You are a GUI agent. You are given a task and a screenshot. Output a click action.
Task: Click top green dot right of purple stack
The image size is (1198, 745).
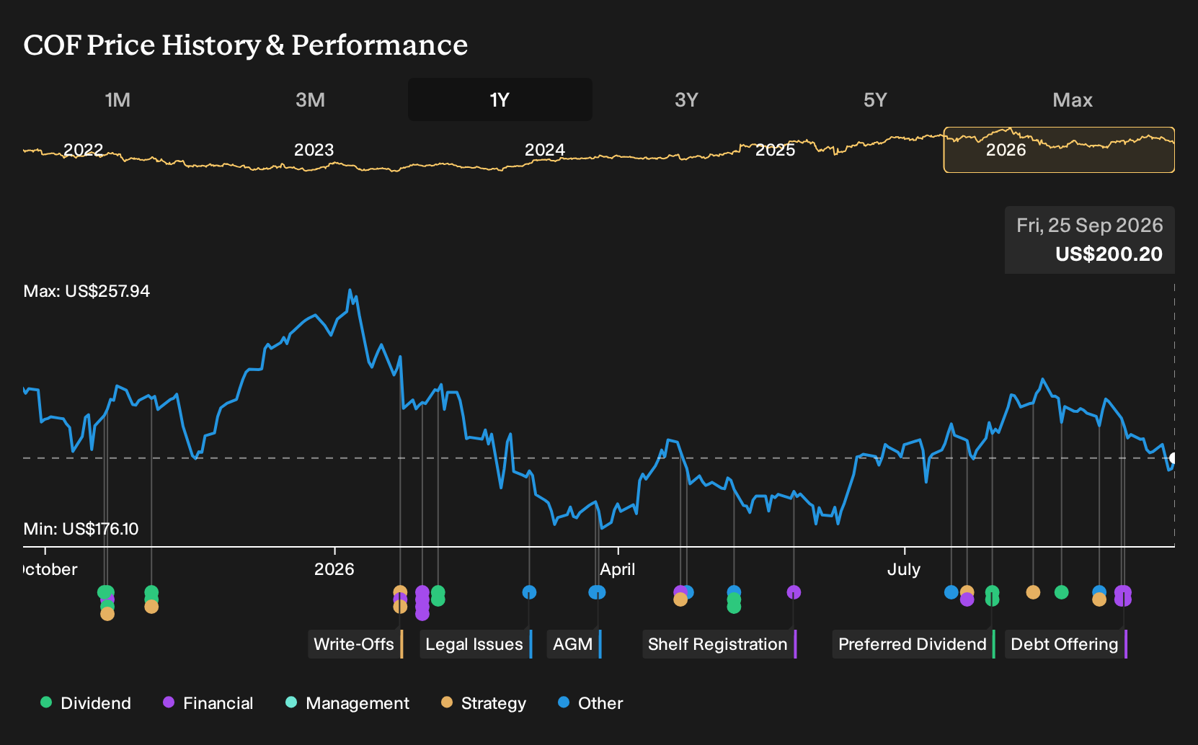point(438,592)
